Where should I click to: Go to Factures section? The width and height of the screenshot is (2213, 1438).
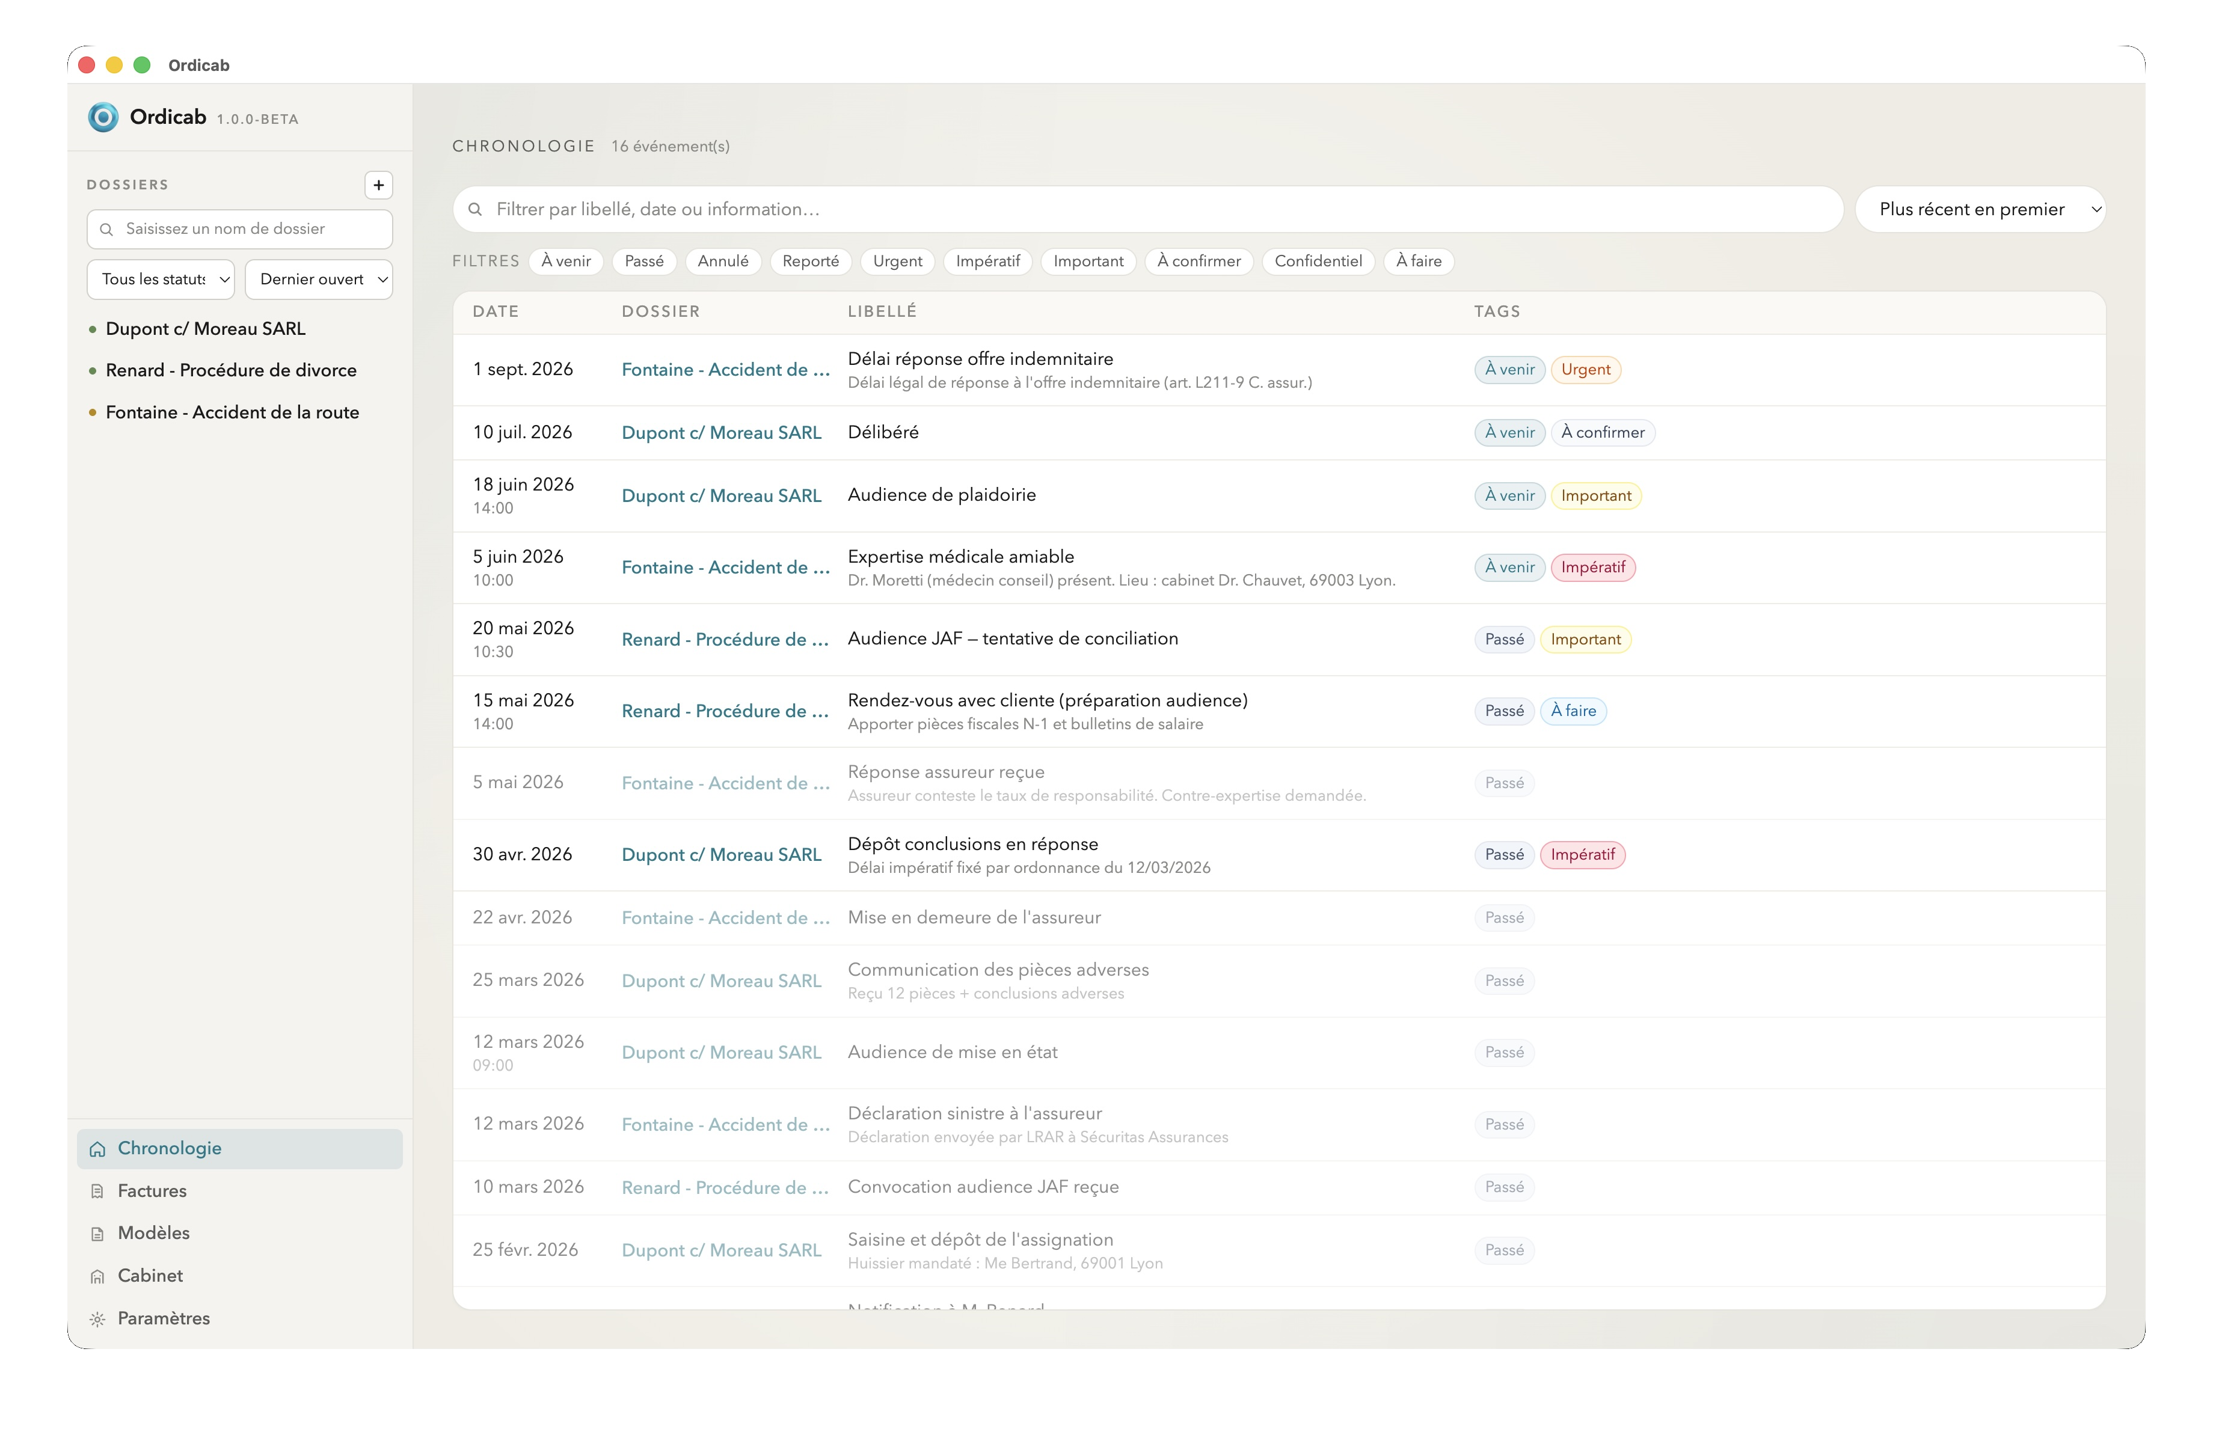tap(240, 1192)
